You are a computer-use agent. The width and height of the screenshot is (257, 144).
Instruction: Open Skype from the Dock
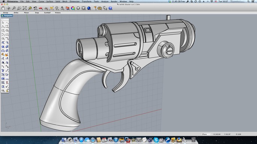(x=156, y=140)
